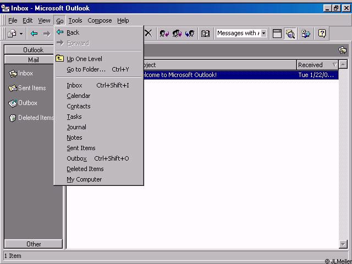The width and height of the screenshot is (352, 264).
Task: Select Calendar in the Go menu
Action: tap(99, 96)
